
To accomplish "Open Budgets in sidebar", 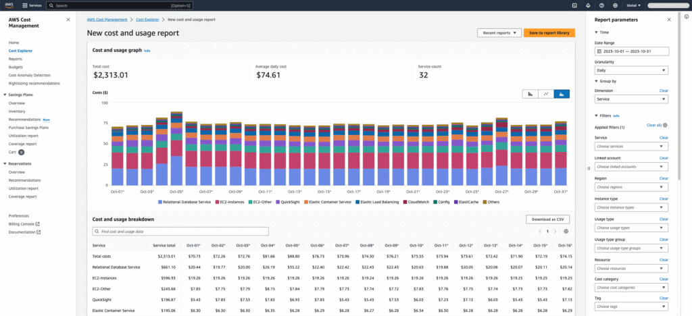I will pyautogui.click(x=16, y=67).
